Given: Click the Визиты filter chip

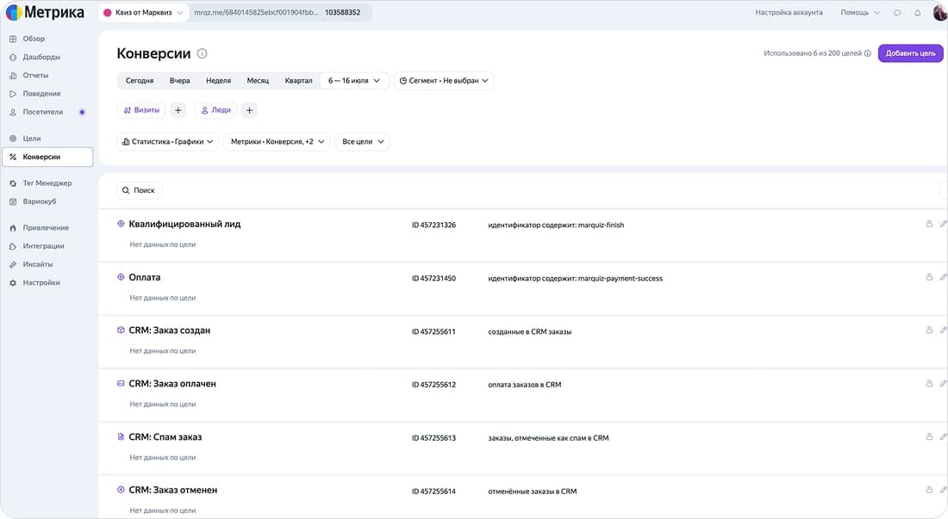Looking at the screenshot, I should pyautogui.click(x=141, y=110).
